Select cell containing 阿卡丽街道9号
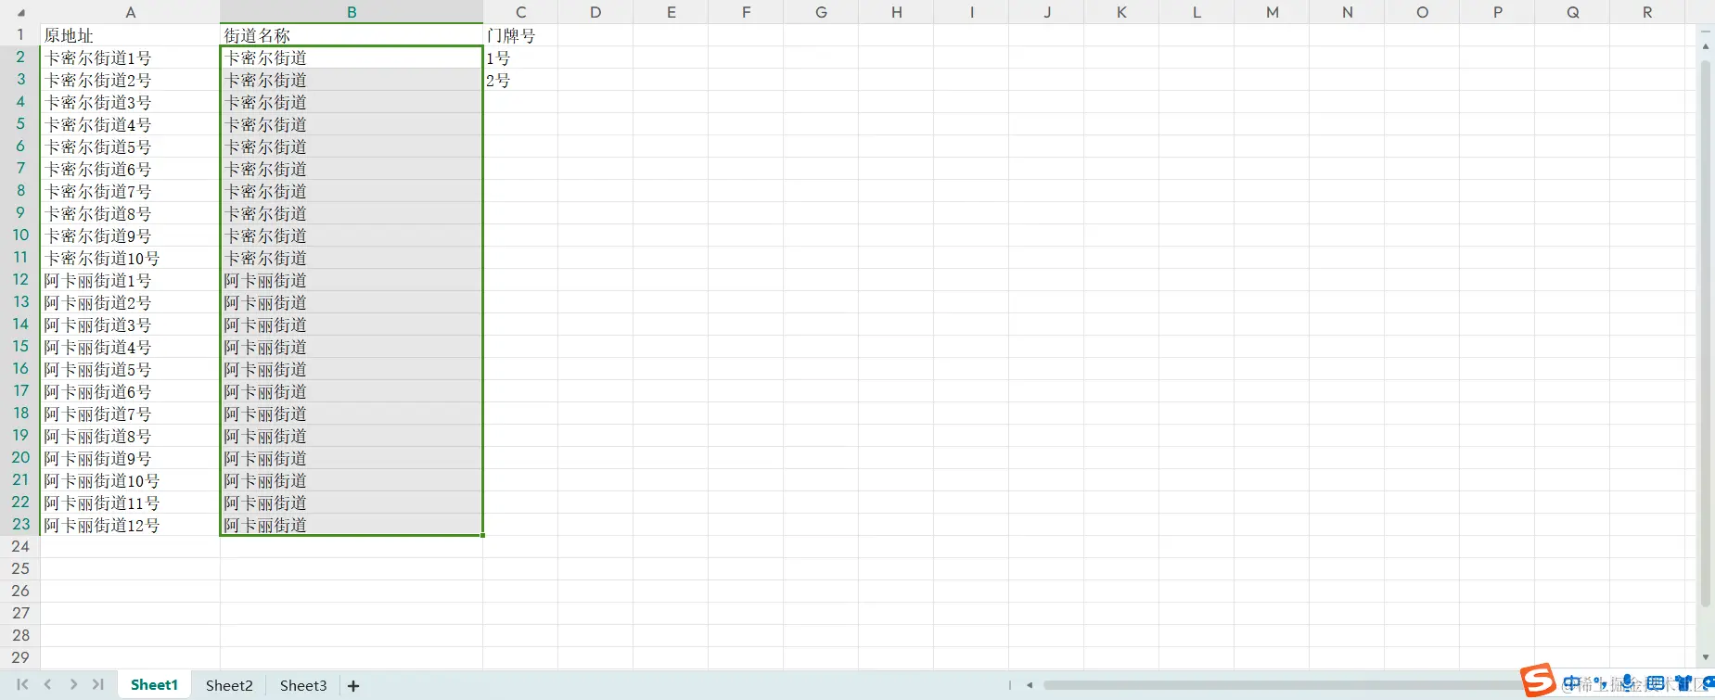 (x=131, y=458)
